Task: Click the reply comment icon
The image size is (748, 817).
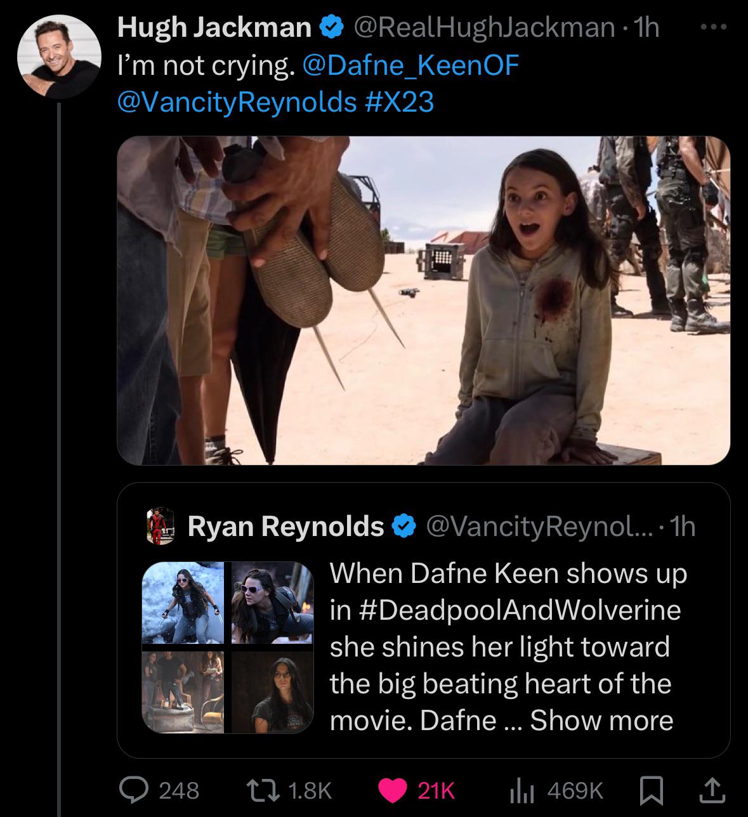Action: click(x=134, y=790)
